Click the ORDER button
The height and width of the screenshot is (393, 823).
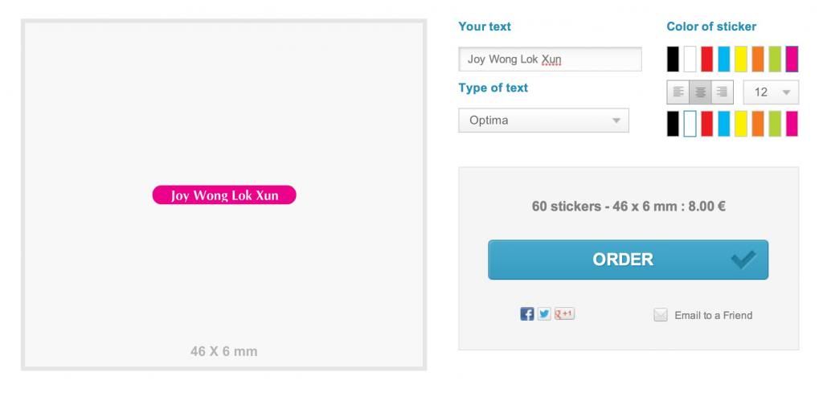point(628,260)
